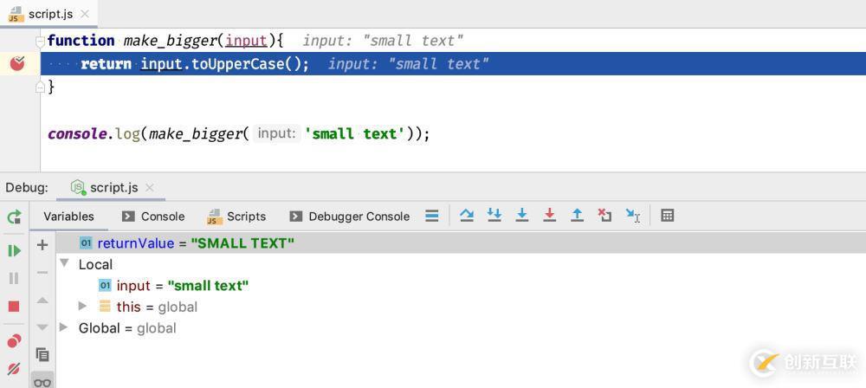Select the script.js debug session tab
The height and width of the screenshot is (388, 866).
coord(111,188)
